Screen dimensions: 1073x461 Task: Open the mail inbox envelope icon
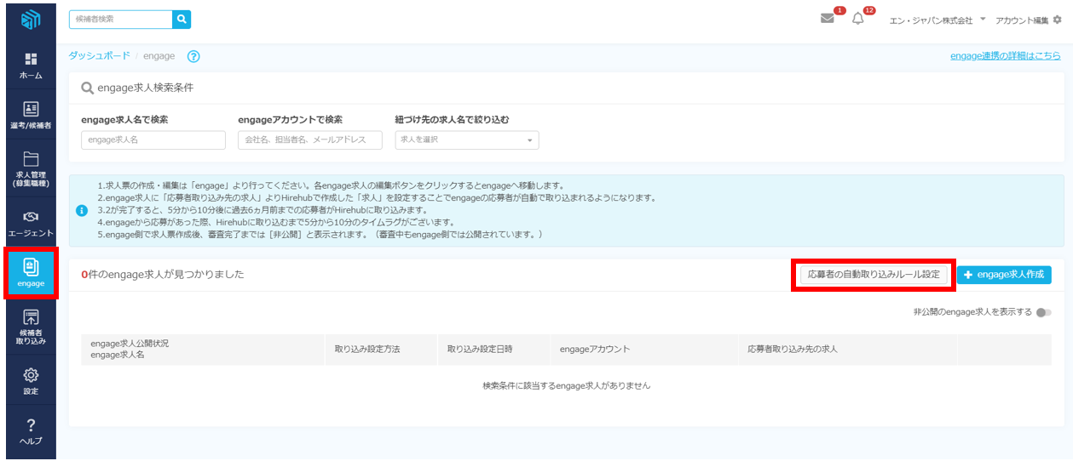[x=827, y=19]
